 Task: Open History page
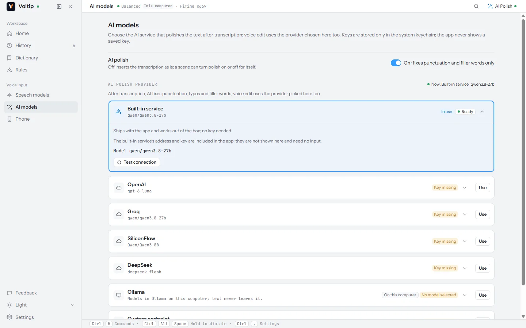[x=41, y=46]
